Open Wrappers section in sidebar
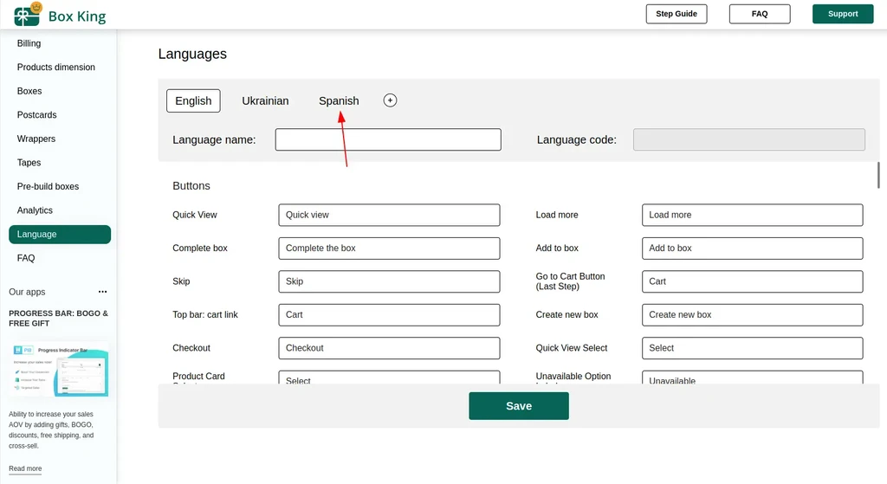 tap(36, 139)
